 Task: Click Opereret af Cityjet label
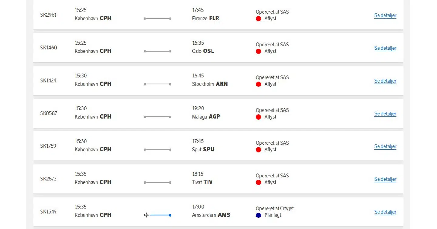[x=275, y=208]
